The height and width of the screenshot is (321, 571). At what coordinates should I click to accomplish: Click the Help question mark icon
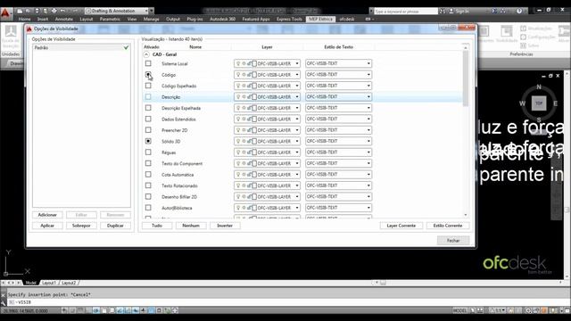coord(519,12)
